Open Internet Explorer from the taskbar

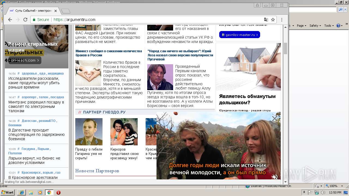click(x=22, y=192)
